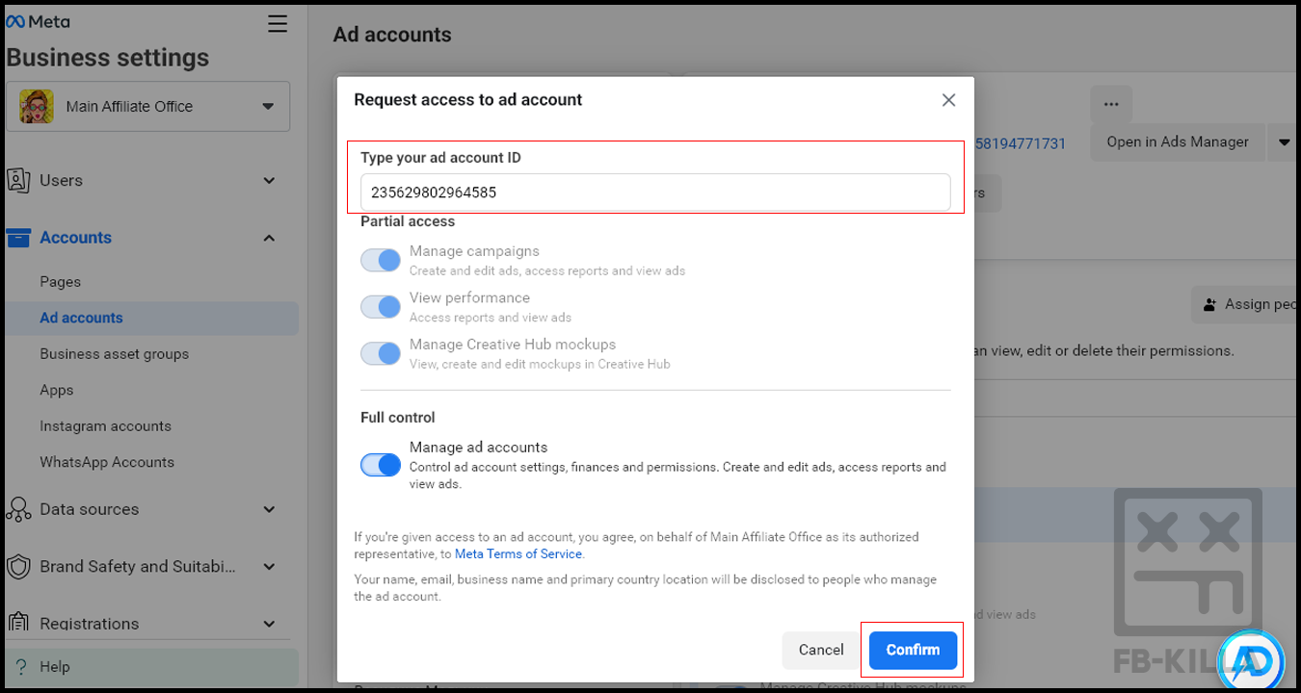Screen dimensions: 1301x693
Task: Open the Pages item under Accounts
Action: pyautogui.click(x=61, y=282)
